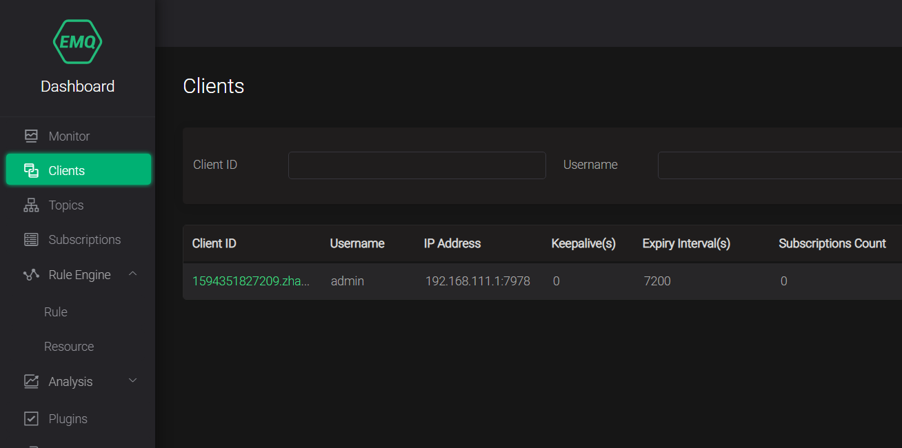Click the Rule Engine icon
The width and height of the screenshot is (902, 448).
31,274
